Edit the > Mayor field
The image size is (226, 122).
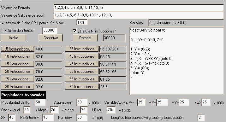tap(54, 110)
